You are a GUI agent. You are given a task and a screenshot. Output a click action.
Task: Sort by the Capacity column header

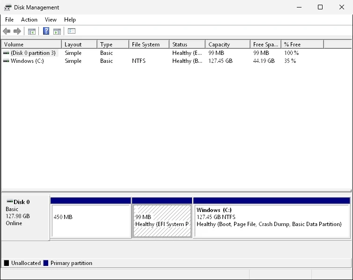pyautogui.click(x=228, y=45)
